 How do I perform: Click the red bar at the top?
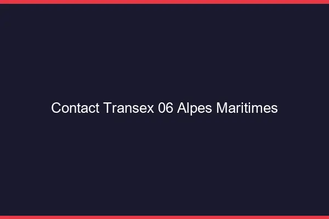tap(164, 2)
